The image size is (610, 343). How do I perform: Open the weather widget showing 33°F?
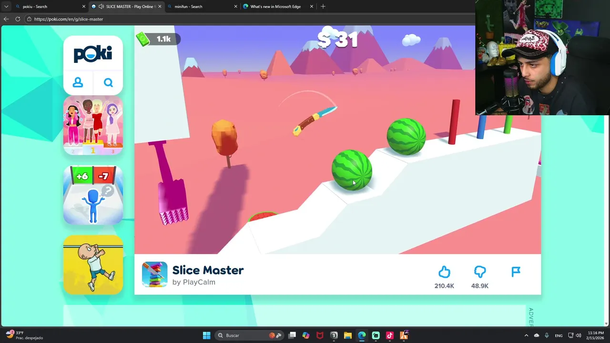25,335
